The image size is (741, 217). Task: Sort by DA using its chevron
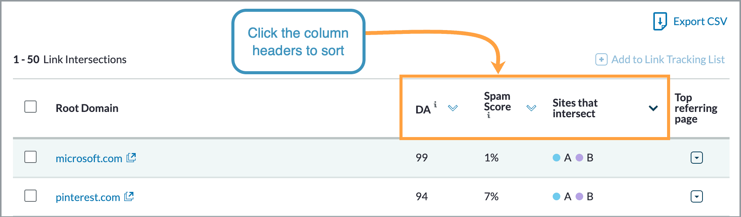[453, 108]
